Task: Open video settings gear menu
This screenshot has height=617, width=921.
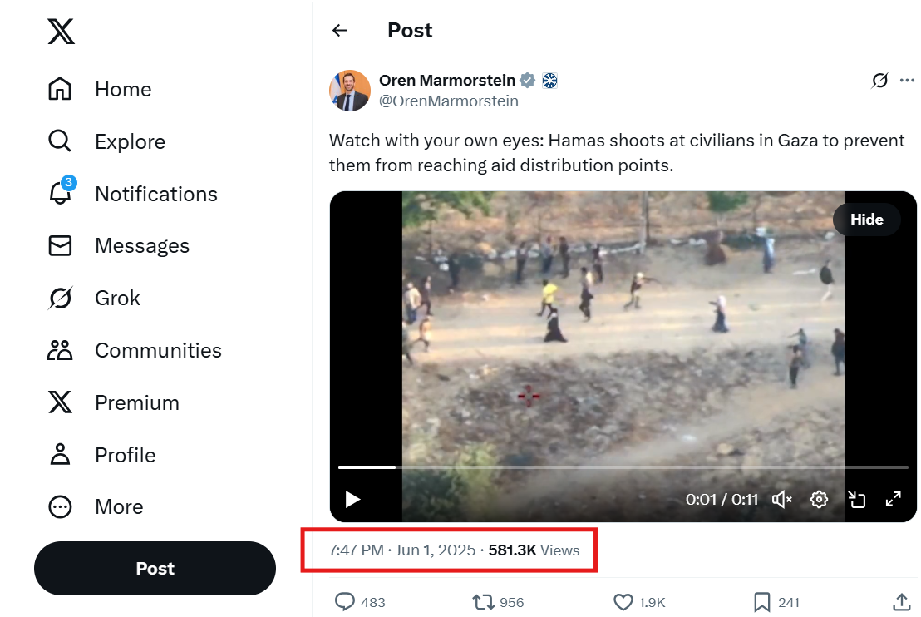Action: click(820, 500)
